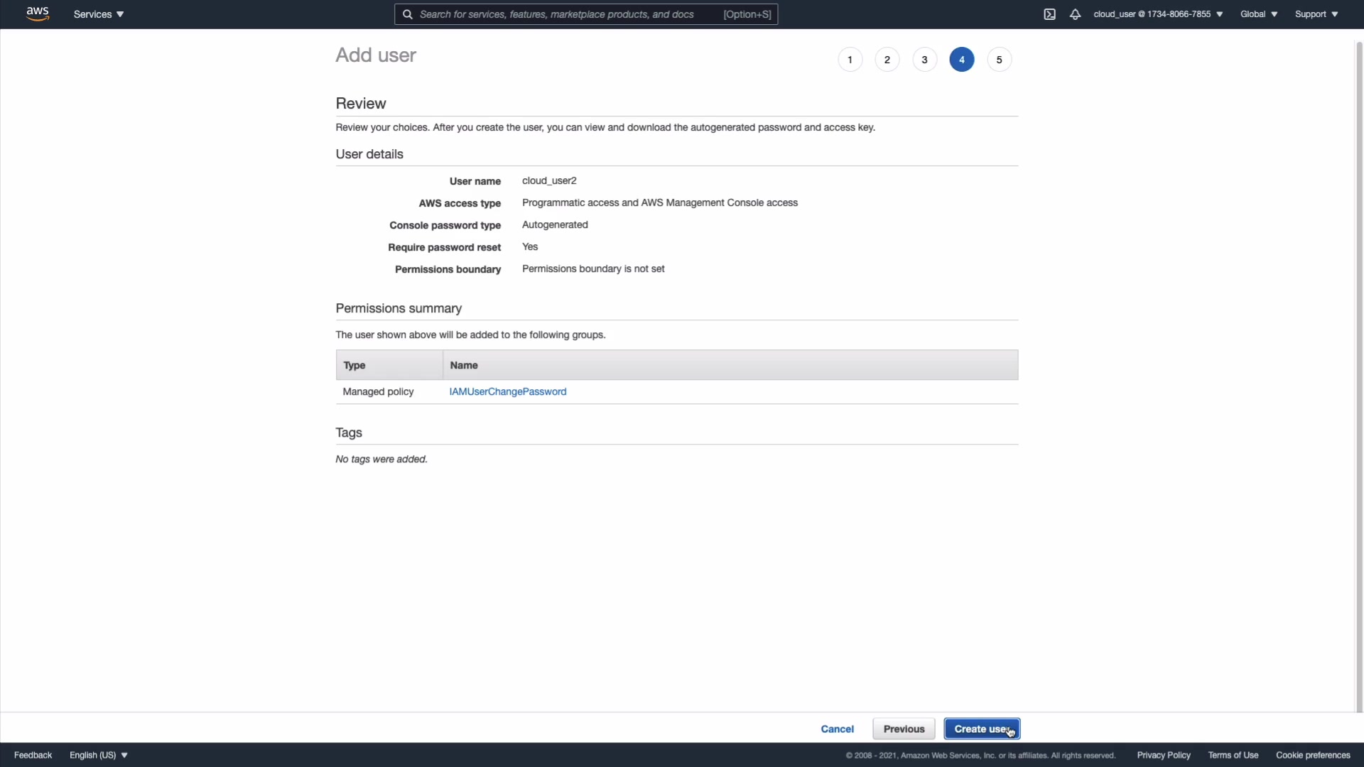The height and width of the screenshot is (767, 1364).
Task: Expand the Global region selector
Action: point(1258,14)
